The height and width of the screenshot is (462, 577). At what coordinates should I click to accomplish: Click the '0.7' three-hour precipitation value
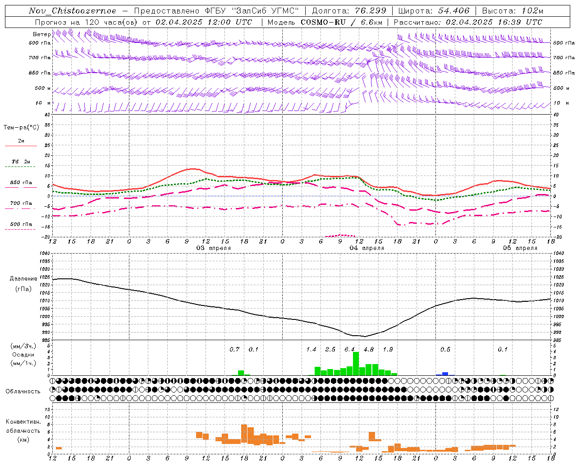pyautogui.click(x=234, y=349)
